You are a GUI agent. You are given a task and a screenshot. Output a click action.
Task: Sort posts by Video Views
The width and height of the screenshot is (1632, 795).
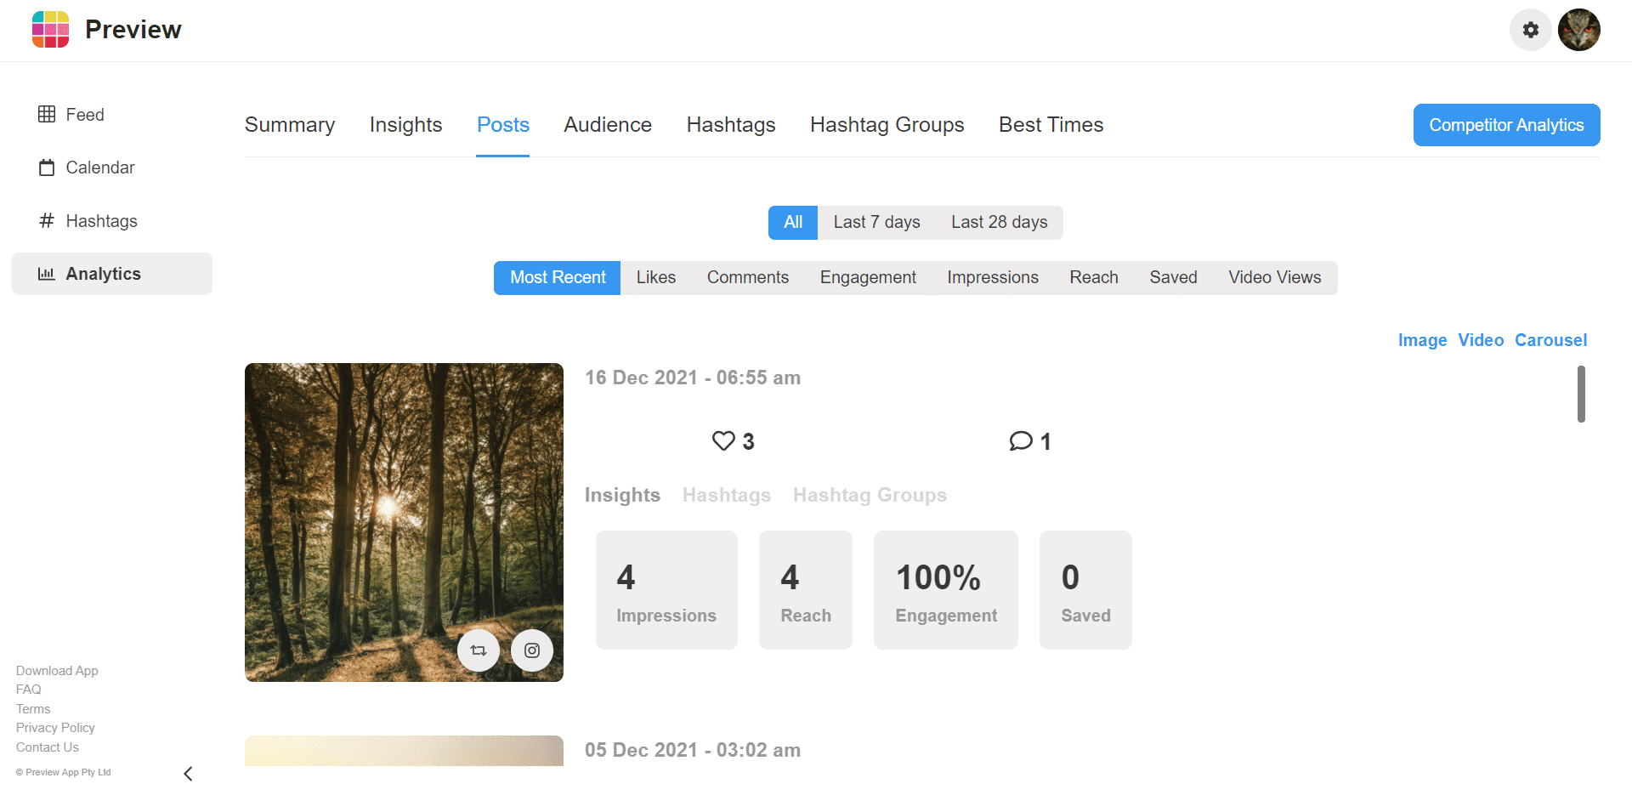pyautogui.click(x=1275, y=278)
